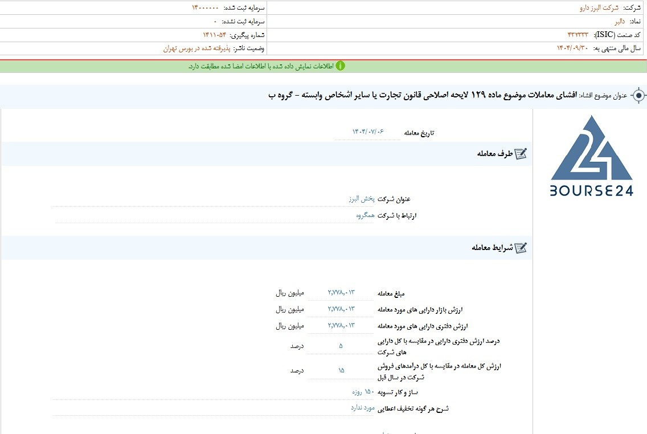Click the label شرح هر گونه تخفیف اعطایی
This screenshot has height=434, width=647.
(x=413, y=409)
